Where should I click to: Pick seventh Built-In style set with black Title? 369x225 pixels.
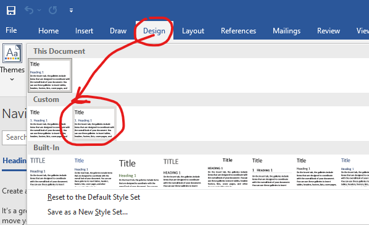point(316,172)
